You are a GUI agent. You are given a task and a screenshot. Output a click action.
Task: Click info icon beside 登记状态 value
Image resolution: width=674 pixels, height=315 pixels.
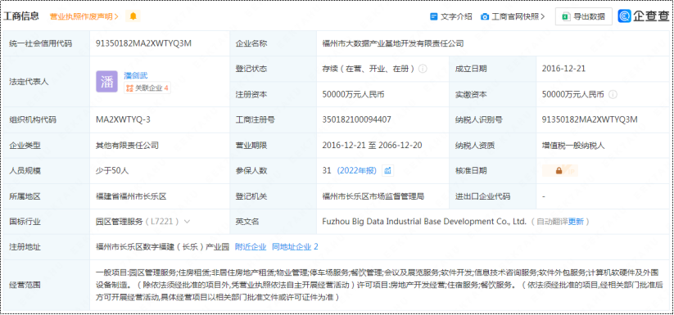tap(423, 69)
